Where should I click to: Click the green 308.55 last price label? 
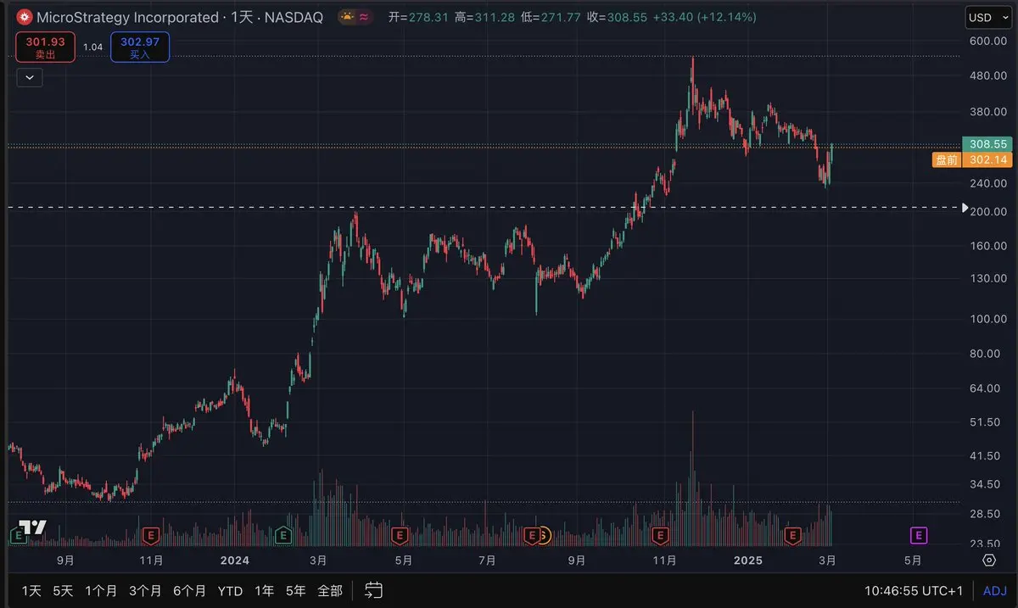987,144
